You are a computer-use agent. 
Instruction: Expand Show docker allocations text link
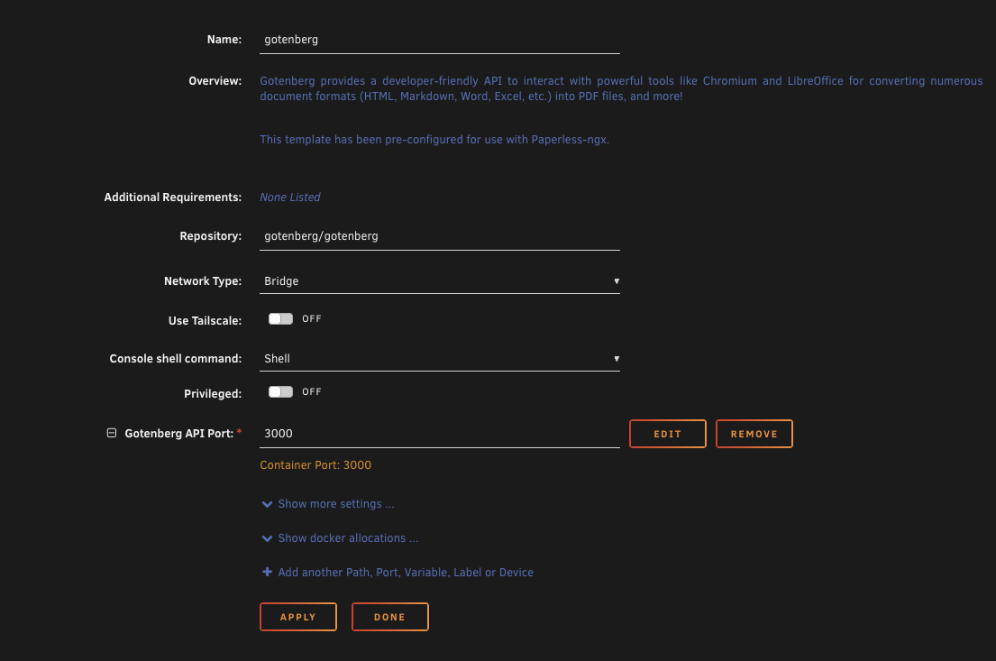pyautogui.click(x=348, y=538)
